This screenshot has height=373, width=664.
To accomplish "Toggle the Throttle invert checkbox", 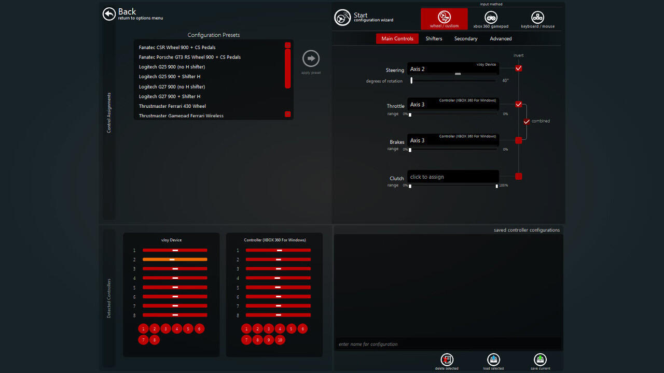I will pos(519,104).
